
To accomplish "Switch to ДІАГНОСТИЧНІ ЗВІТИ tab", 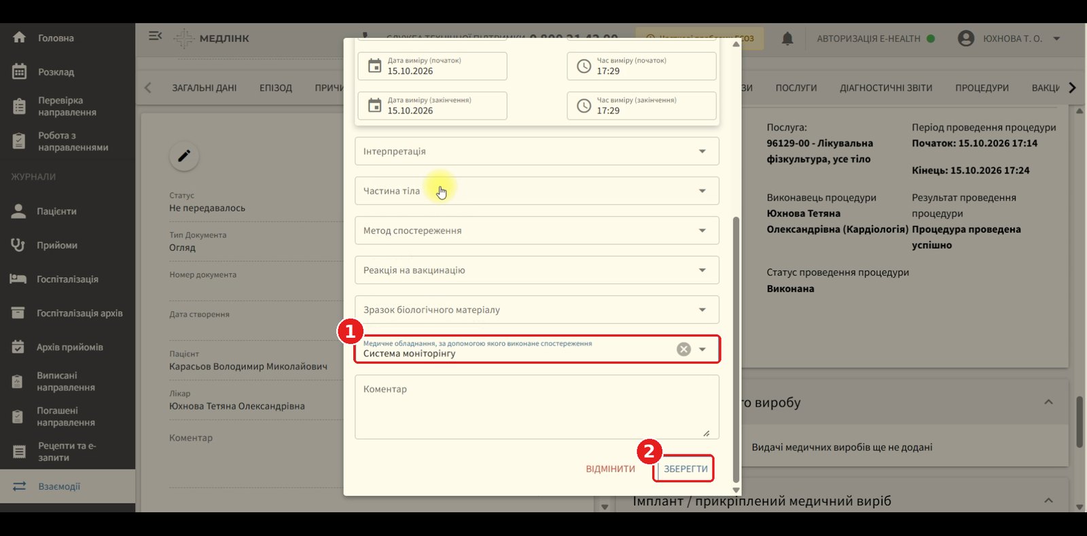I will [886, 88].
